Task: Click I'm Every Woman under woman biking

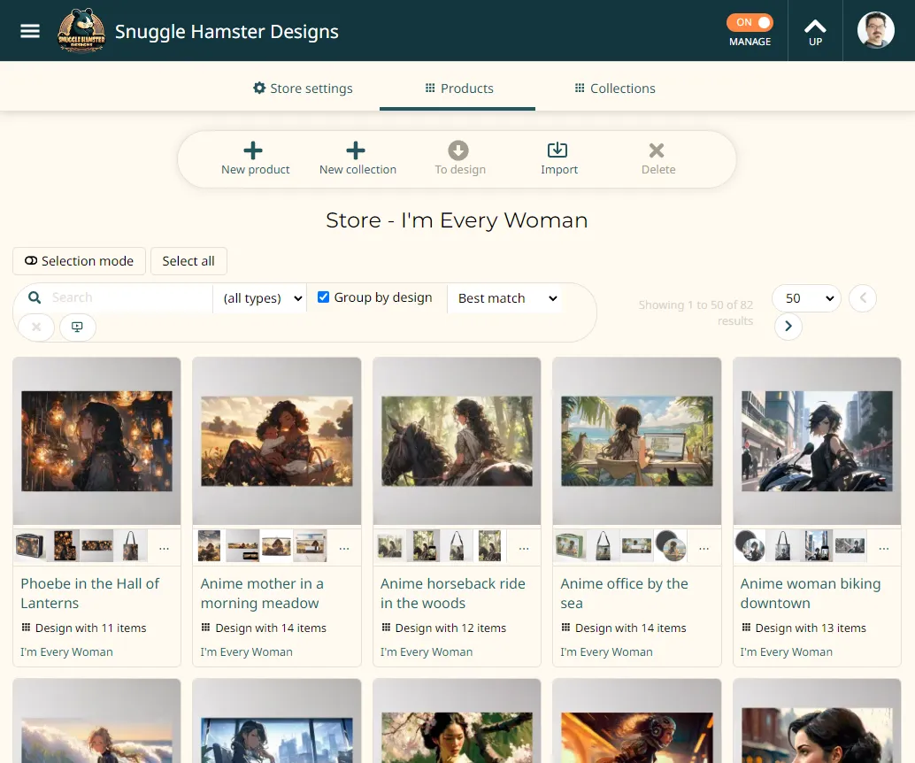Action: pyautogui.click(x=786, y=652)
